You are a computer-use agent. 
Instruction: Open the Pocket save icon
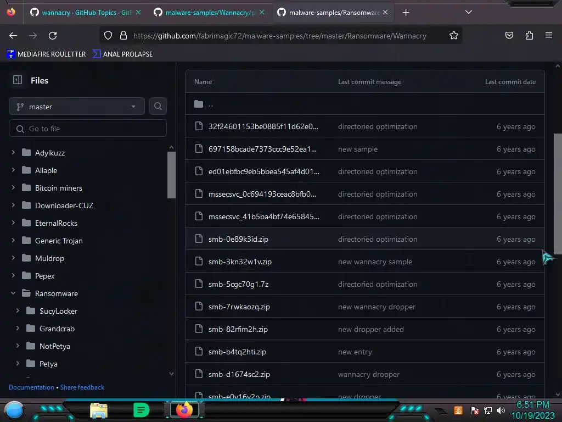point(509,35)
